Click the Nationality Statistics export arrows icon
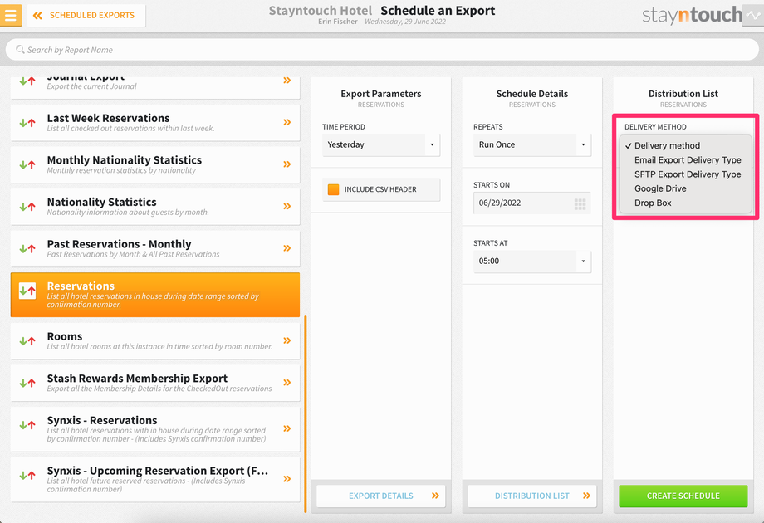 pos(27,207)
